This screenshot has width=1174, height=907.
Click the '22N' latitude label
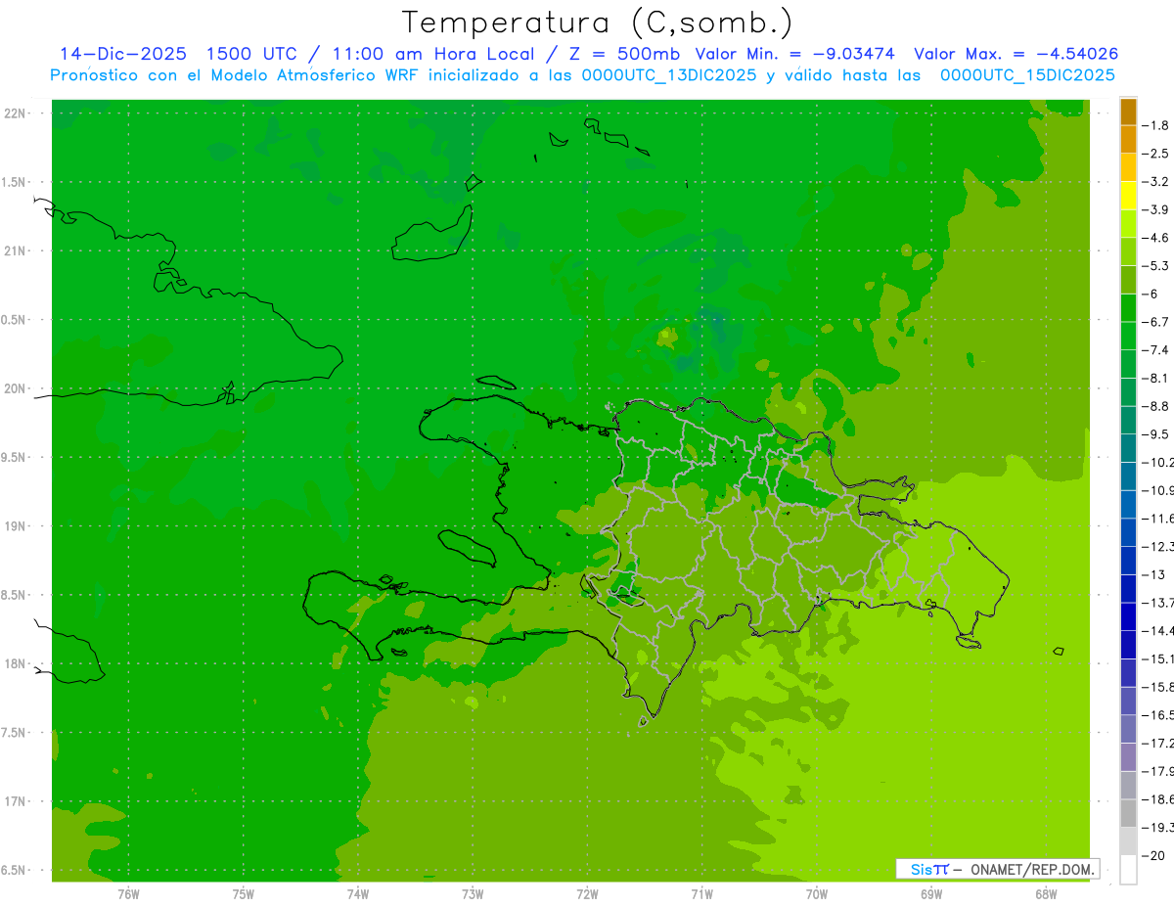point(15,113)
